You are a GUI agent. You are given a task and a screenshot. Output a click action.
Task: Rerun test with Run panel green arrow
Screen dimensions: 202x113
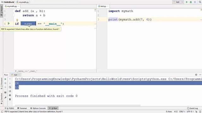tap(5, 79)
